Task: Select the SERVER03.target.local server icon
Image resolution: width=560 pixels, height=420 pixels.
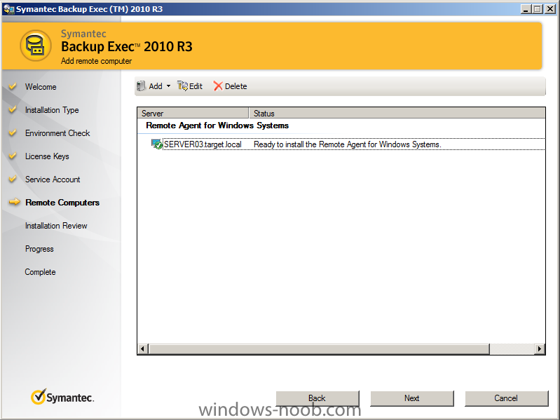Action: pos(157,144)
